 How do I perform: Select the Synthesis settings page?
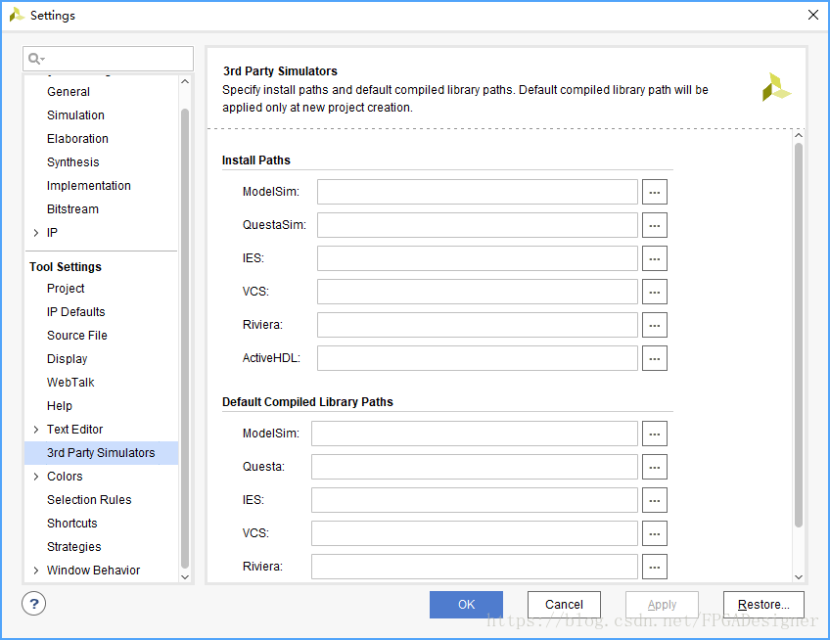(73, 162)
